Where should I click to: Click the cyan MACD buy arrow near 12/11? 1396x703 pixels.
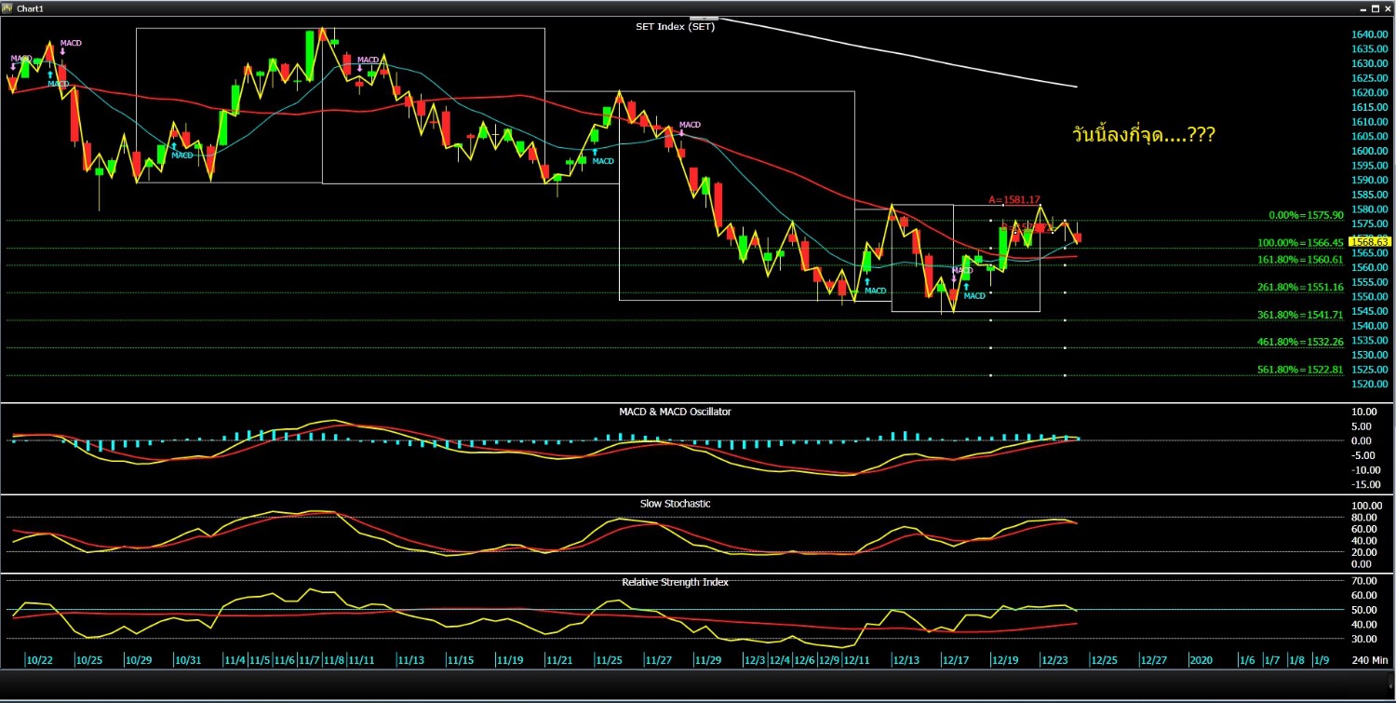click(x=866, y=281)
